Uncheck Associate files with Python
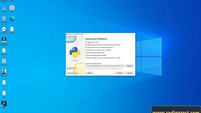The height and width of the screenshot is (113, 201). pos(86,45)
